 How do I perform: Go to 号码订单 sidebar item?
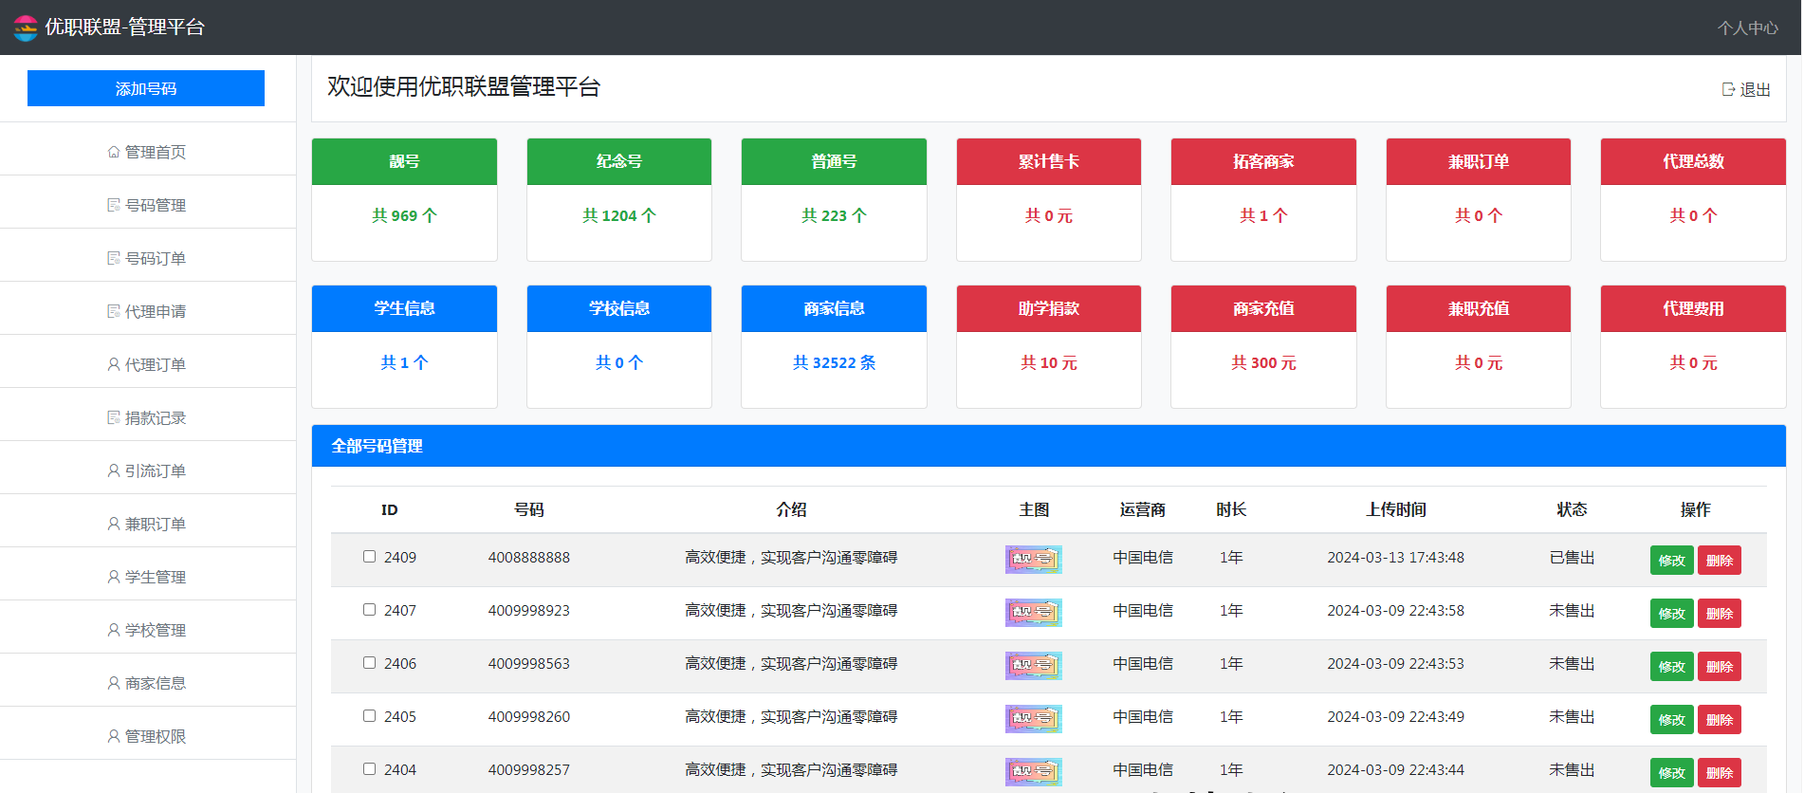coord(147,258)
